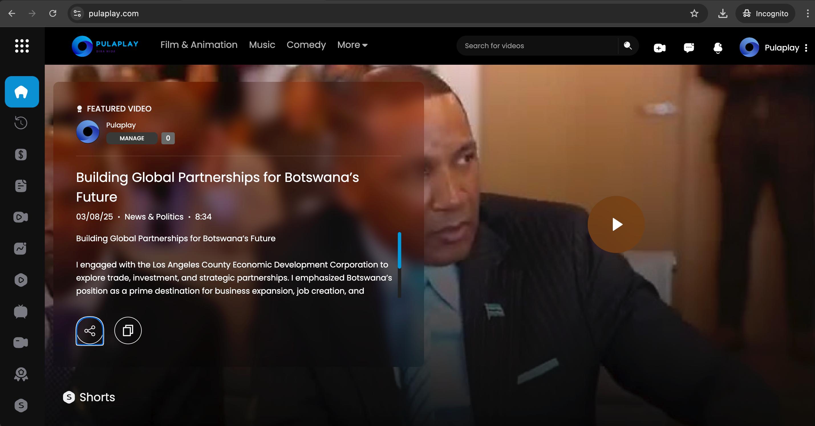Click the dollar sign sidebar icon
The width and height of the screenshot is (815, 426).
coord(21,154)
